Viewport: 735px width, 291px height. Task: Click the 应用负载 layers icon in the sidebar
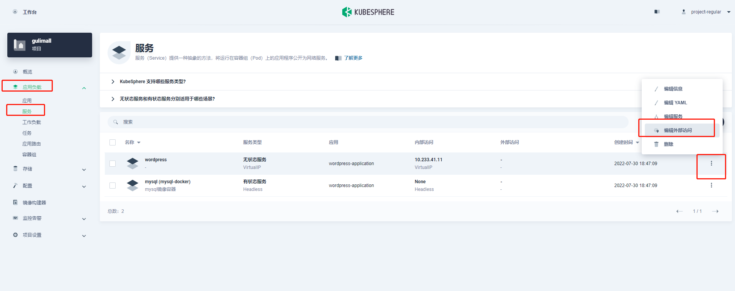tap(15, 87)
